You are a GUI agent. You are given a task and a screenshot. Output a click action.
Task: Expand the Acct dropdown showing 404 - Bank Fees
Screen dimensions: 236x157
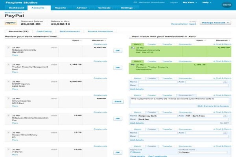[x=225, y=116]
